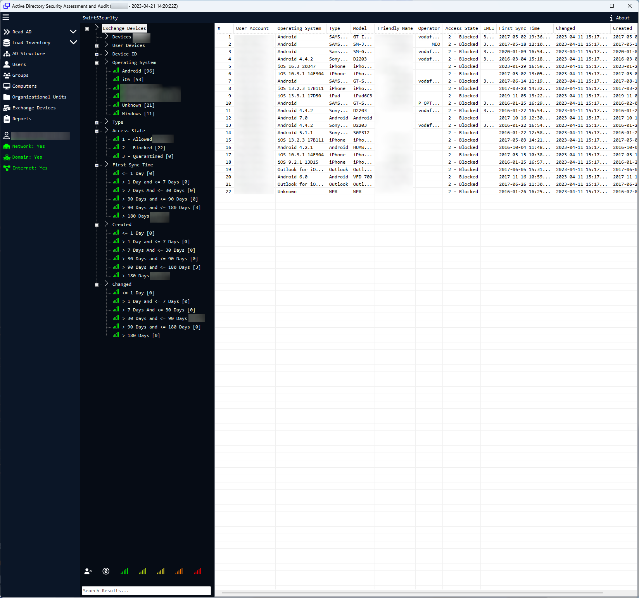This screenshot has width=639, height=598.
Task: Click the Domain status icon
Action: pyautogui.click(x=7, y=157)
